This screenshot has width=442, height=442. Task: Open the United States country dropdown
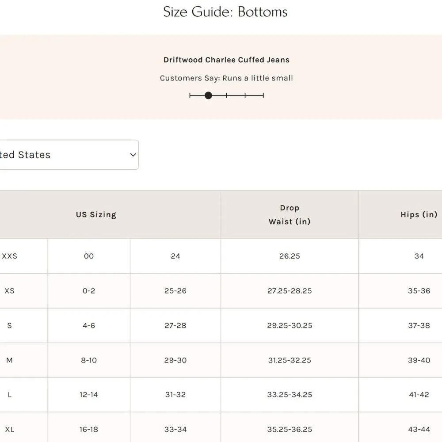(x=66, y=155)
